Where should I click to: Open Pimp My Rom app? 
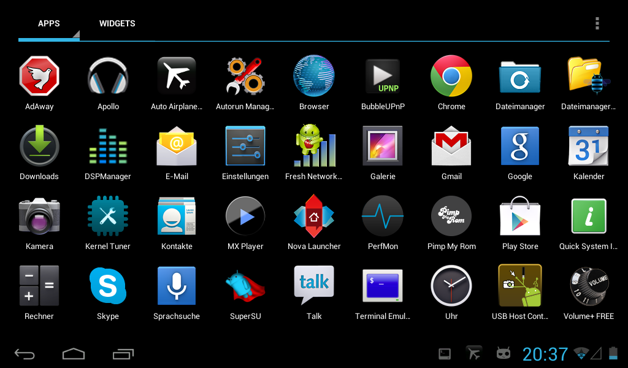pos(451,217)
